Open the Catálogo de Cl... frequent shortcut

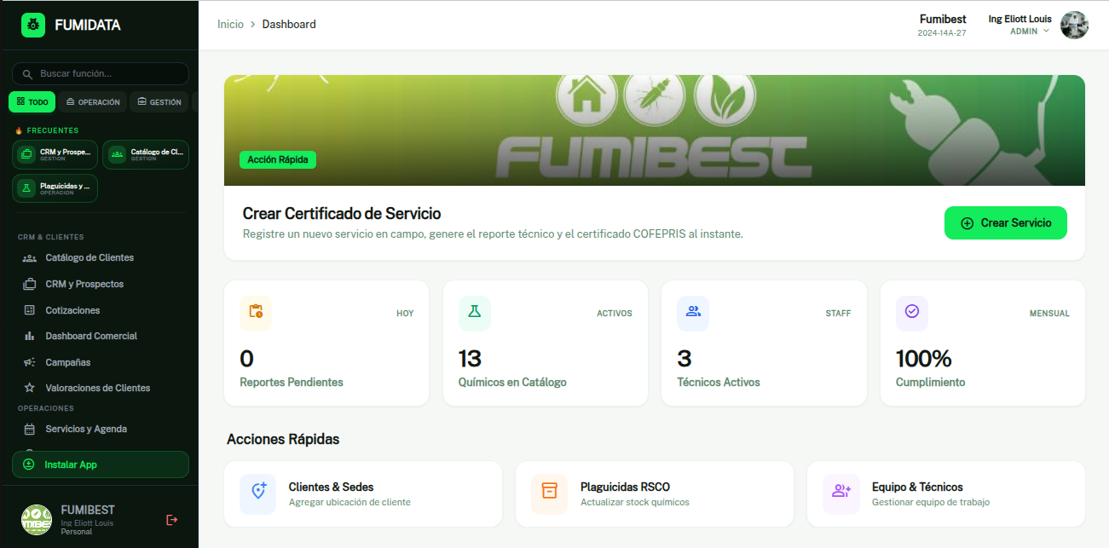pos(146,154)
